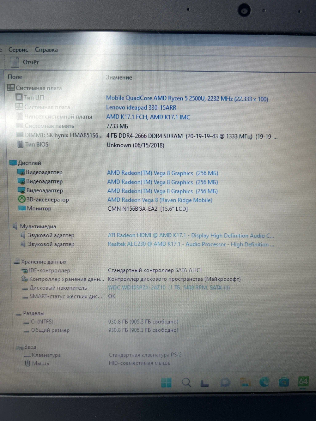This screenshot has width=316, height=421.
Task: Open Microsoft Edge from the taskbar
Action: (264, 382)
